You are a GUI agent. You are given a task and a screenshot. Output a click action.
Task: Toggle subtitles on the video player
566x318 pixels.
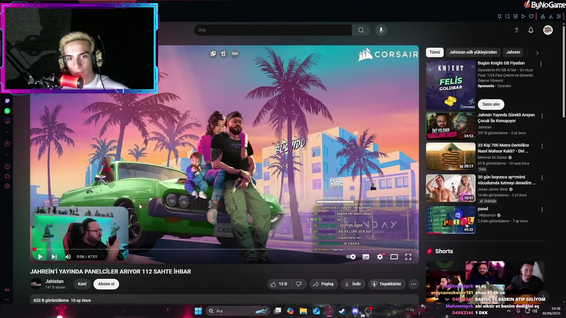366,257
